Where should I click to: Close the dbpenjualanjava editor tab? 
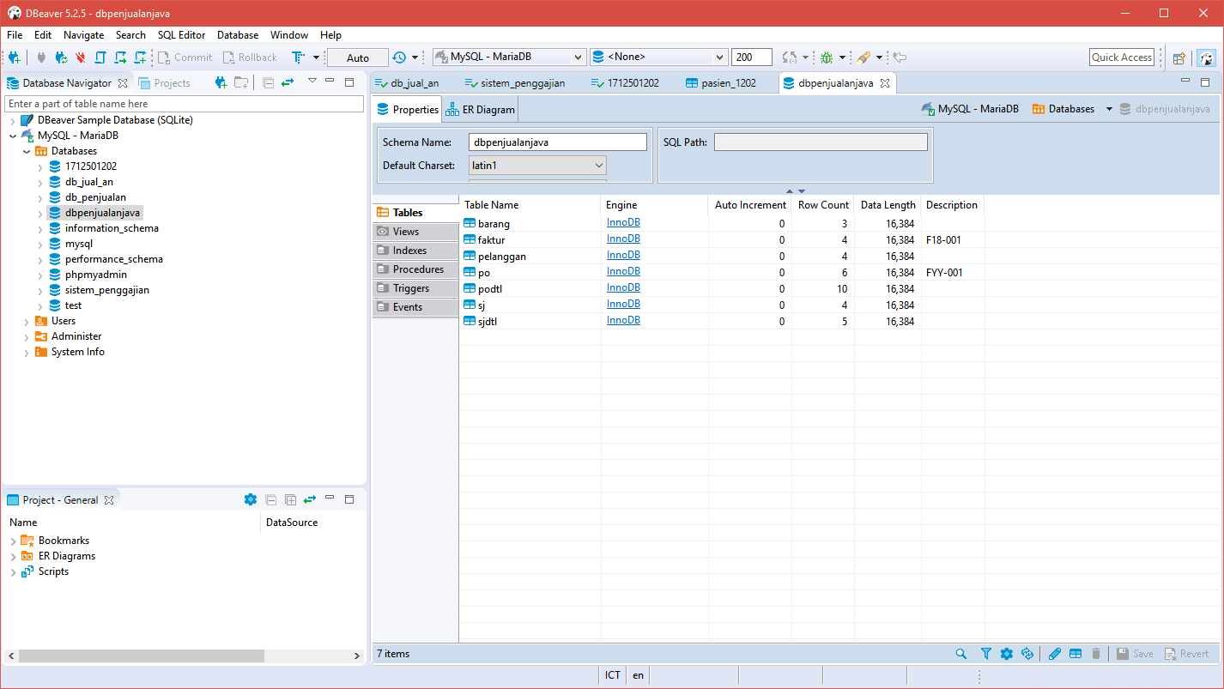point(885,83)
